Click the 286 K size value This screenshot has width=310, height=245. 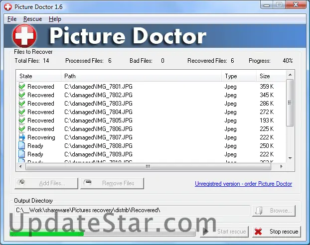click(267, 104)
